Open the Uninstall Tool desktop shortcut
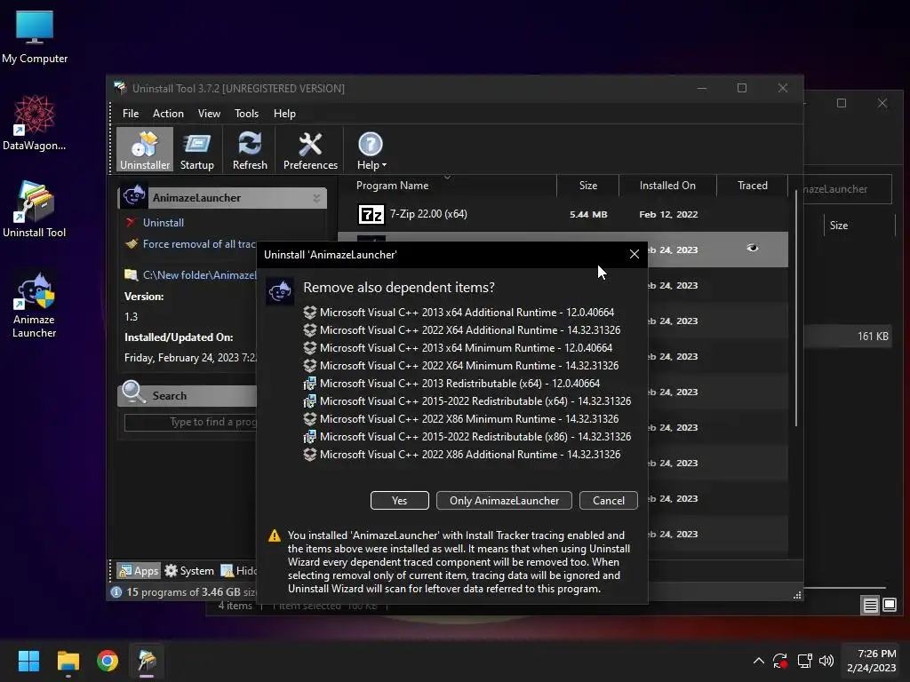This screenshot has height=682, width=910. pos(35,210)
